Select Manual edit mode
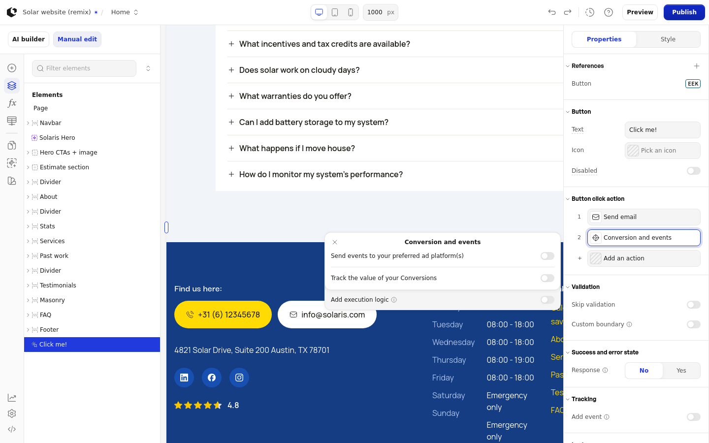 coord(77,39)
